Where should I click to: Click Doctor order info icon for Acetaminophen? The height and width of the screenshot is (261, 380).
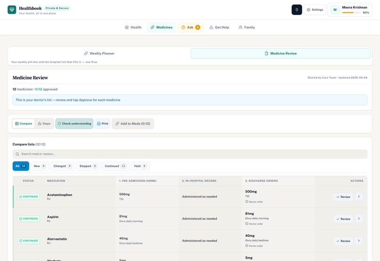point(247,202)
